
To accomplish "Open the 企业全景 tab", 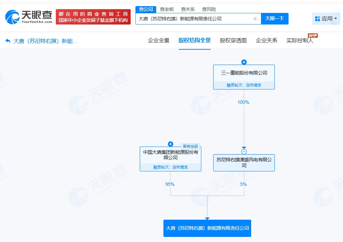I will pos(159,41).
